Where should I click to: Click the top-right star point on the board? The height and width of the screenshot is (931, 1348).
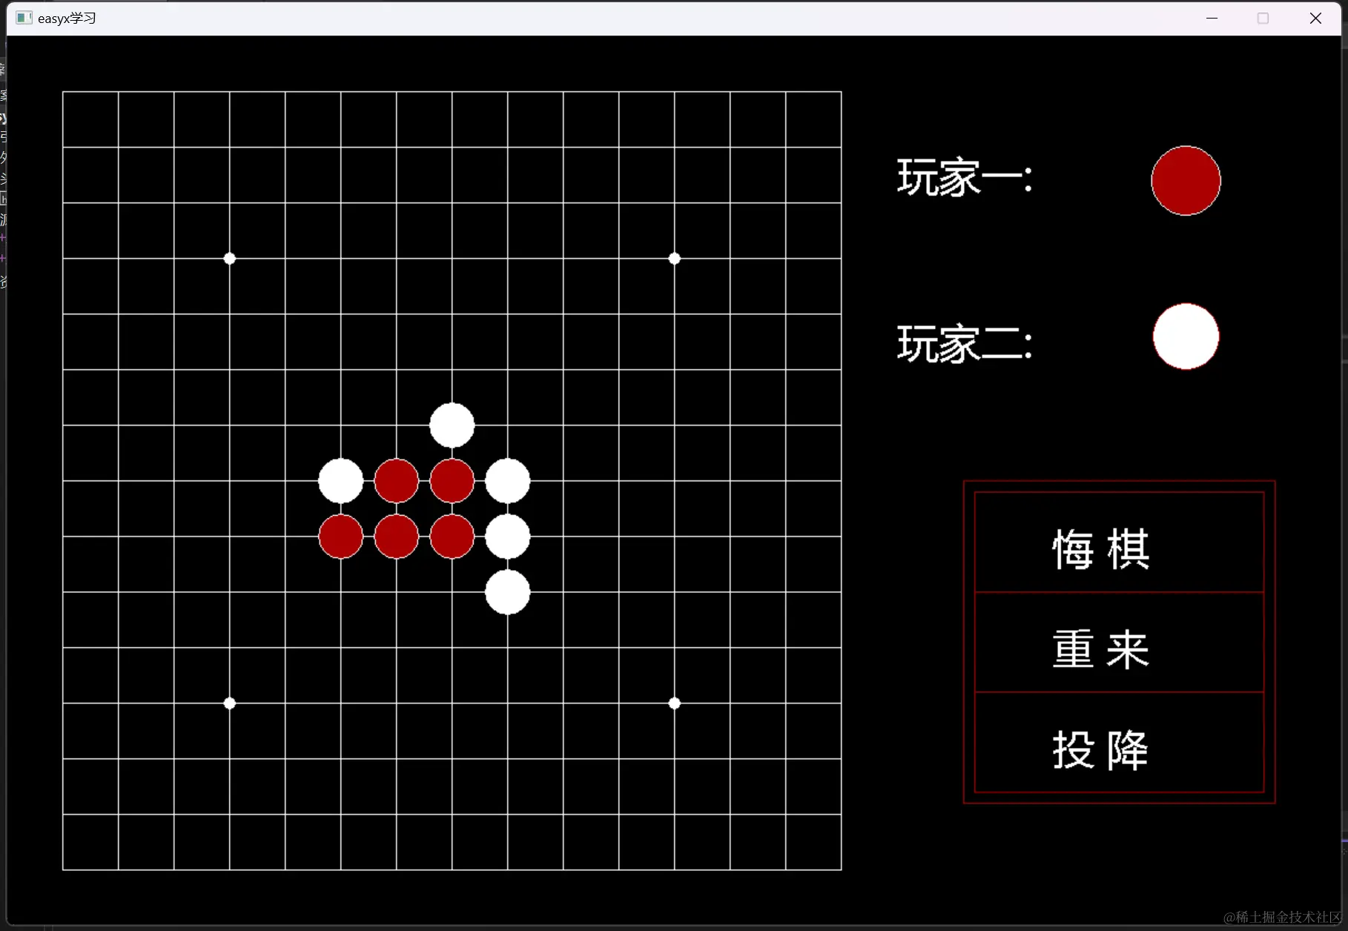tap(674, 258)
